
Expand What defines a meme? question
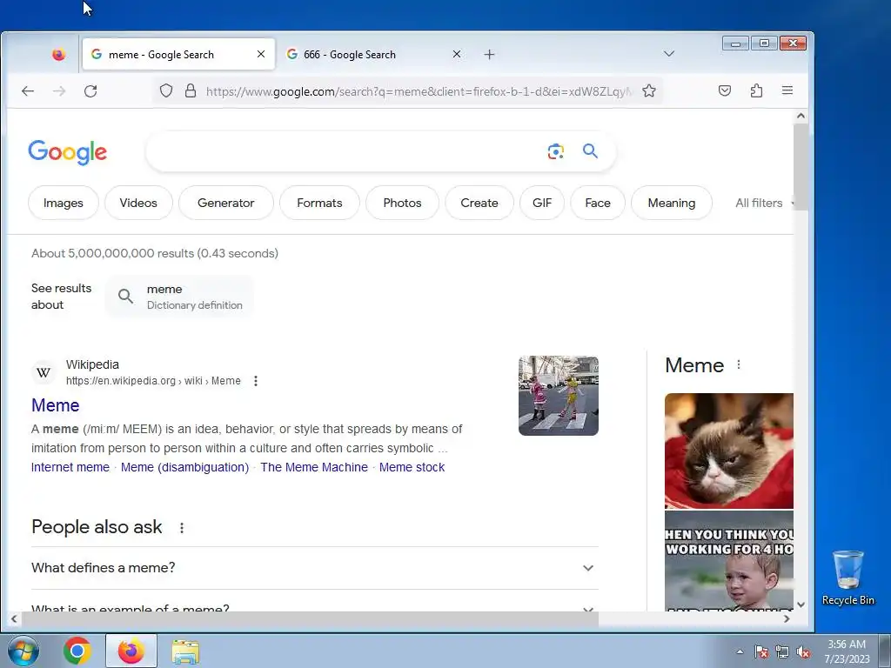coord(315,568)
